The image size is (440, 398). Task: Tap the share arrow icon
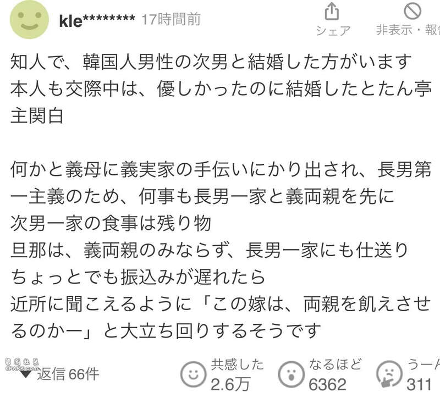(332, 12)
